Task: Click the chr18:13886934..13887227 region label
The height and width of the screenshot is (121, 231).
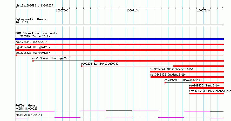Action: point(34,5)
